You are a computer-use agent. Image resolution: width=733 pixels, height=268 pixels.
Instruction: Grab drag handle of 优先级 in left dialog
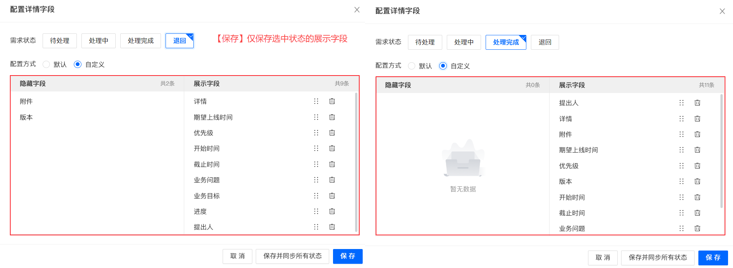point(316,133)
